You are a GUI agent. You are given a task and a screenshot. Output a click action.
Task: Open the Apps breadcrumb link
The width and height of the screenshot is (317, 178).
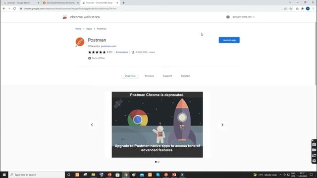[89, 29]
